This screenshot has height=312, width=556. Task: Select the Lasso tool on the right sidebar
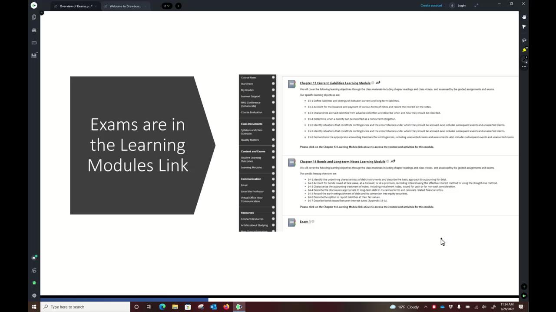524,40
